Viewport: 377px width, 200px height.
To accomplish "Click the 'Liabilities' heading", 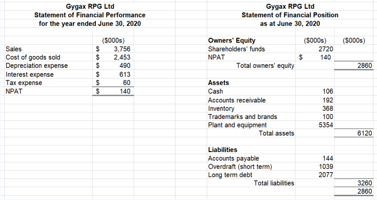I will pyautogui.click(x=222, y=150).
